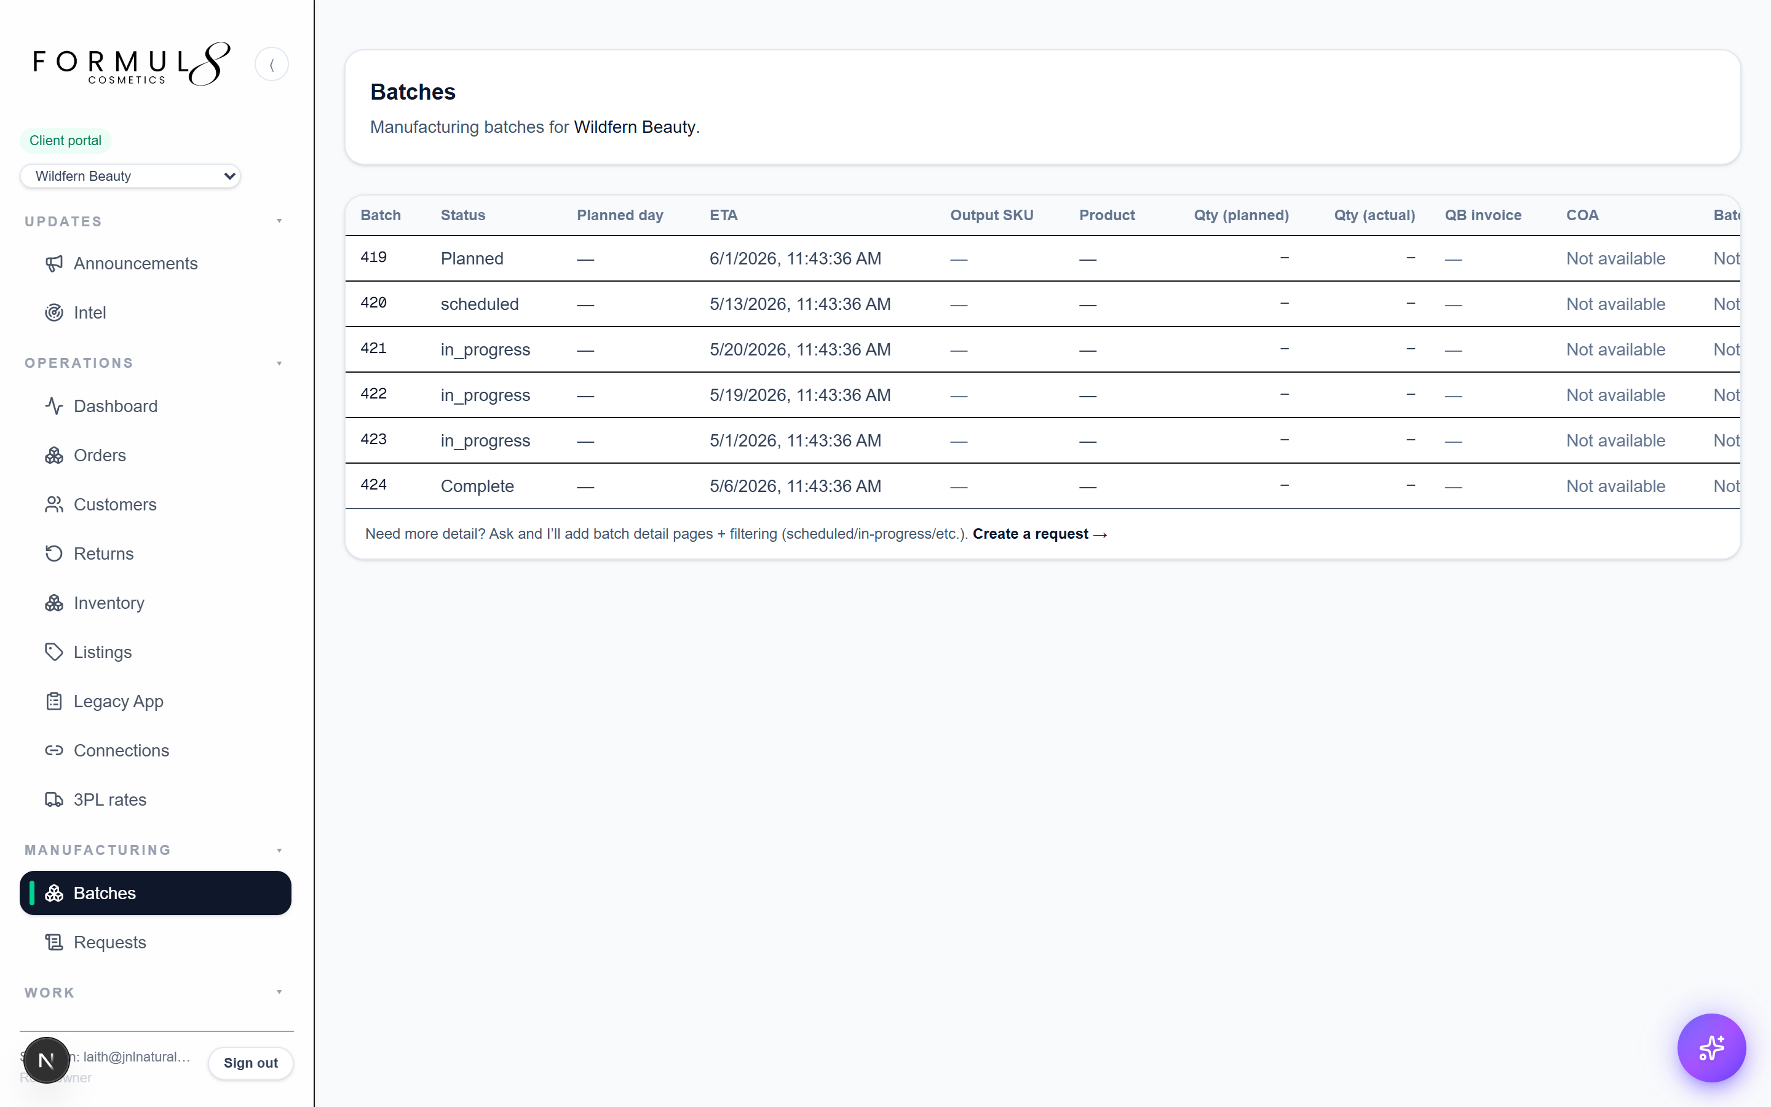
Task: Go to Intel page
Action: click(155, 312)
